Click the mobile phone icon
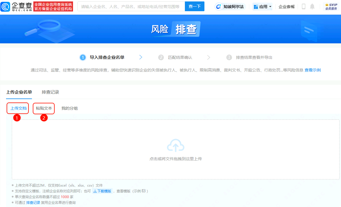Viewport: 341px width, 207px height. coord(303,7)
